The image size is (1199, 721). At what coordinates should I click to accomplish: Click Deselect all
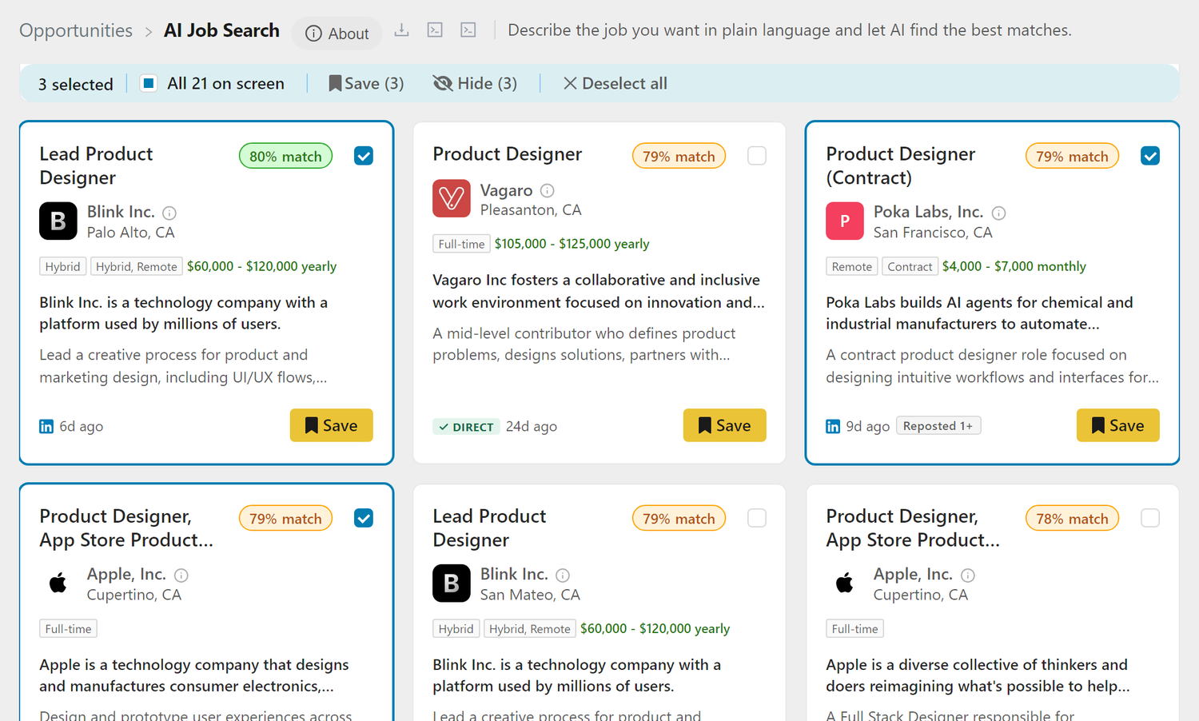click(615, 83)
